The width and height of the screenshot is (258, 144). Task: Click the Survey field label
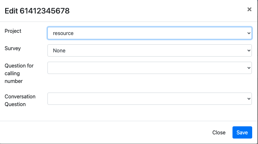click(13, 48)
